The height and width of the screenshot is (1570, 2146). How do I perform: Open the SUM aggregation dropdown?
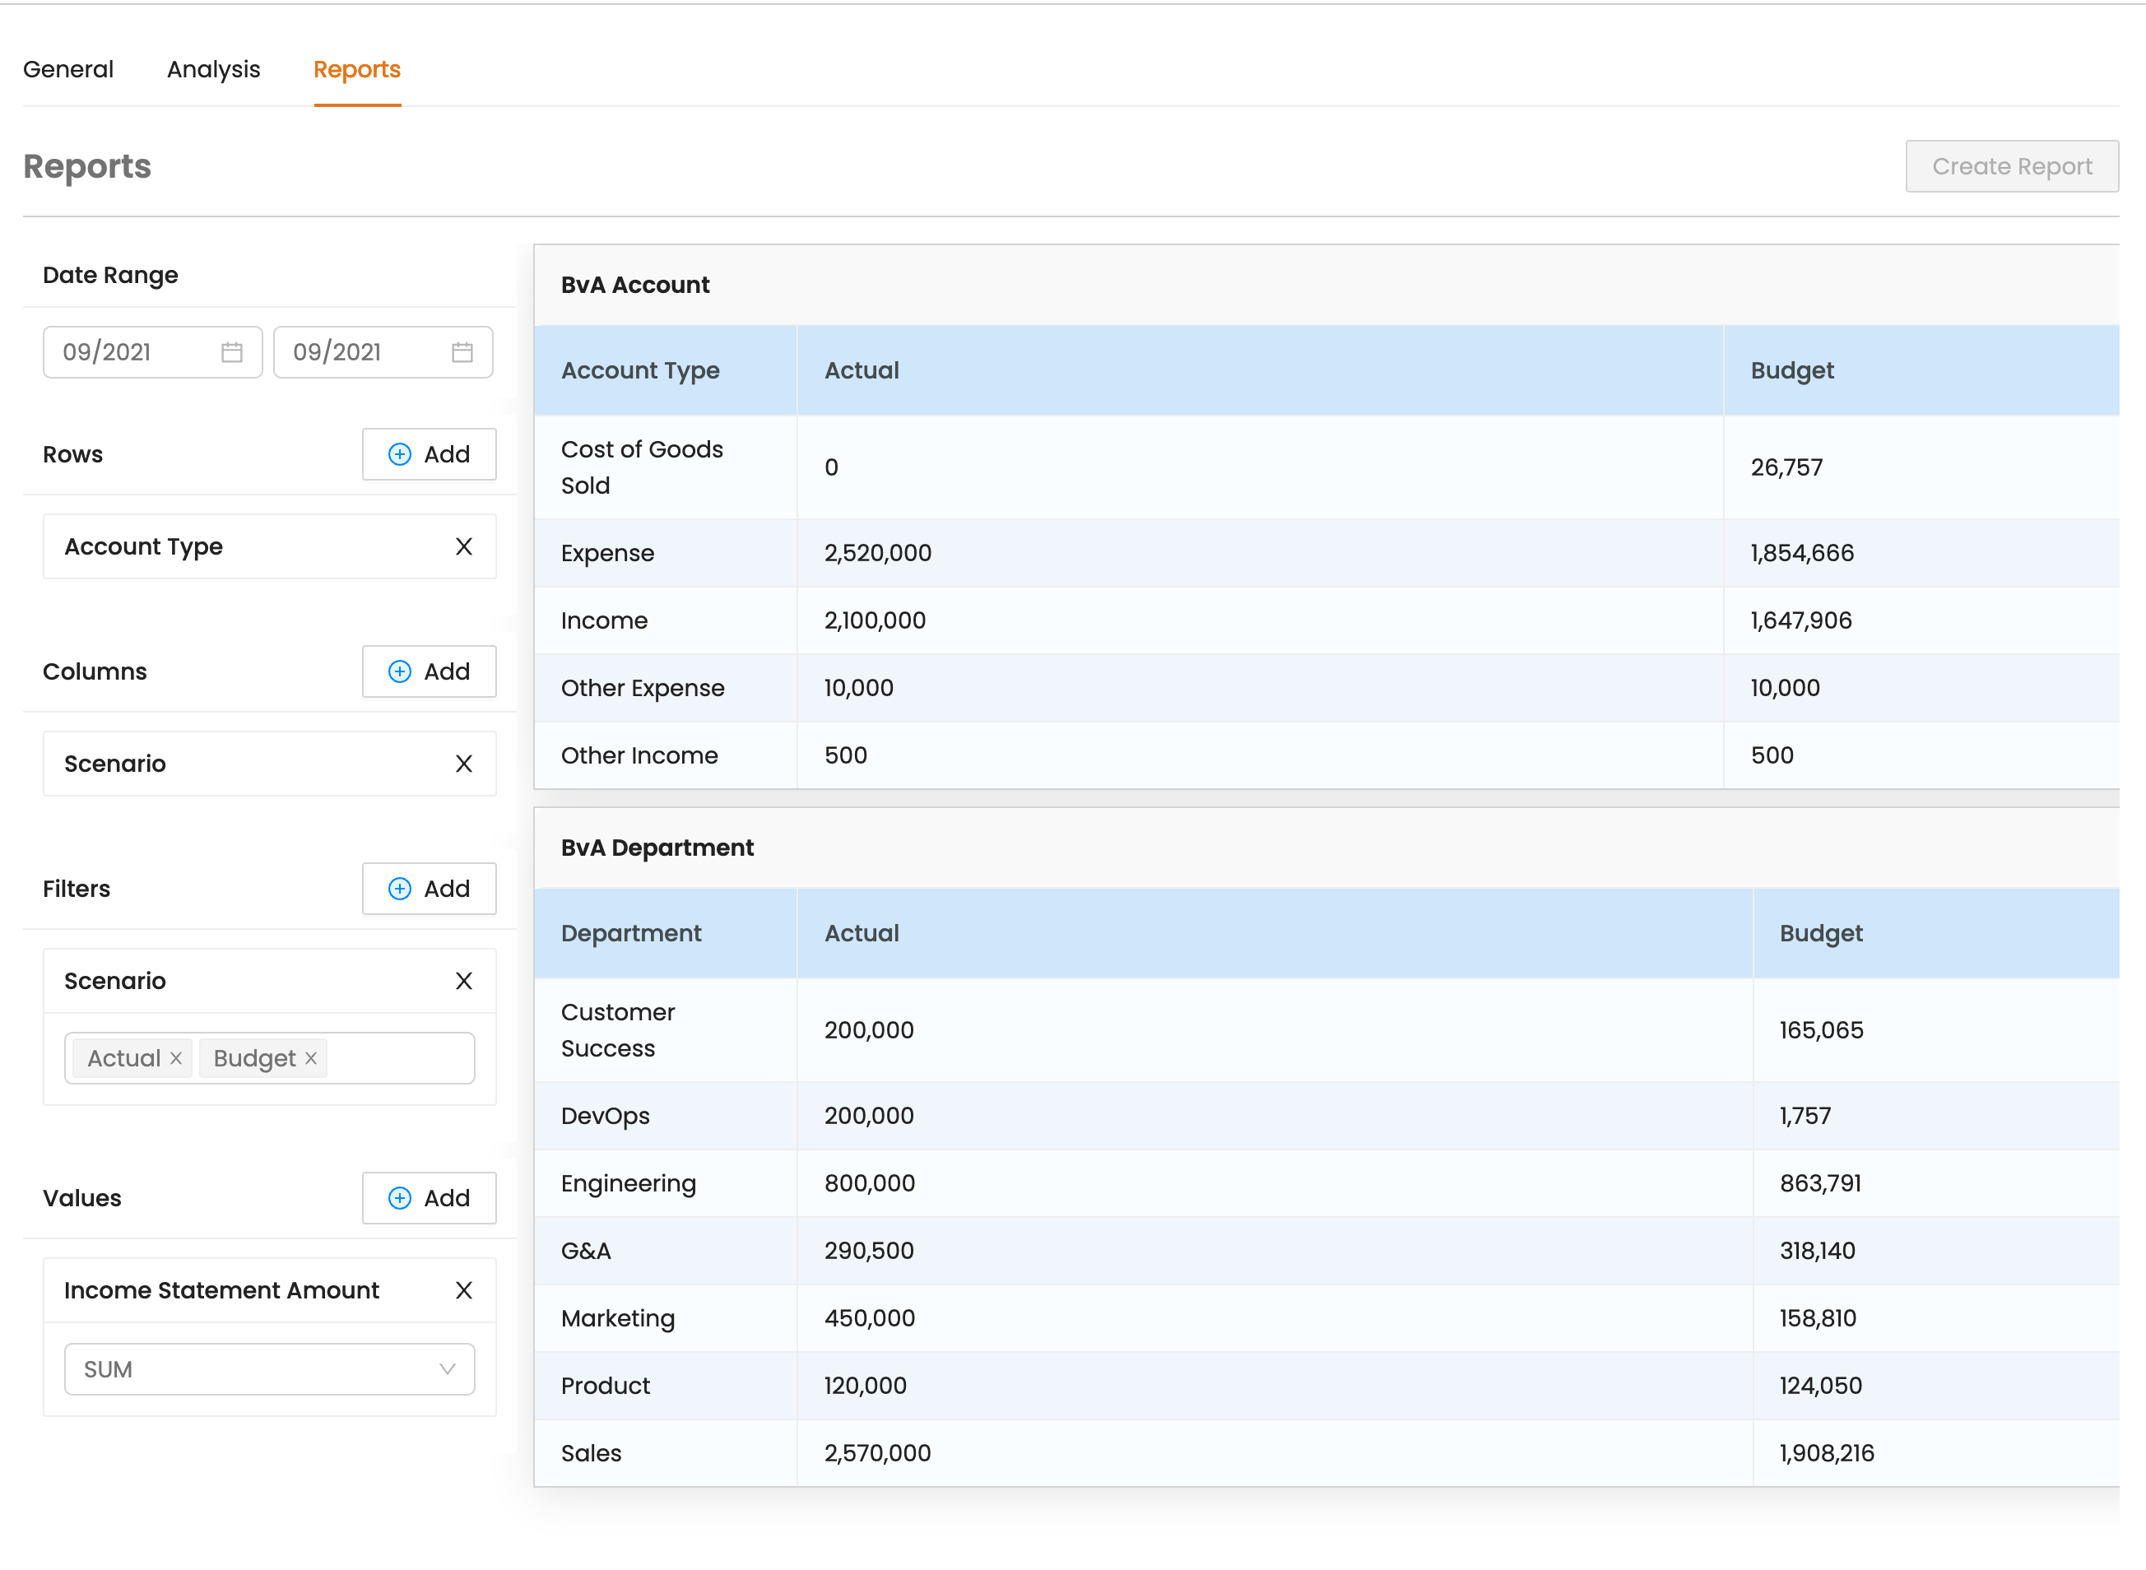point(269,1369)
